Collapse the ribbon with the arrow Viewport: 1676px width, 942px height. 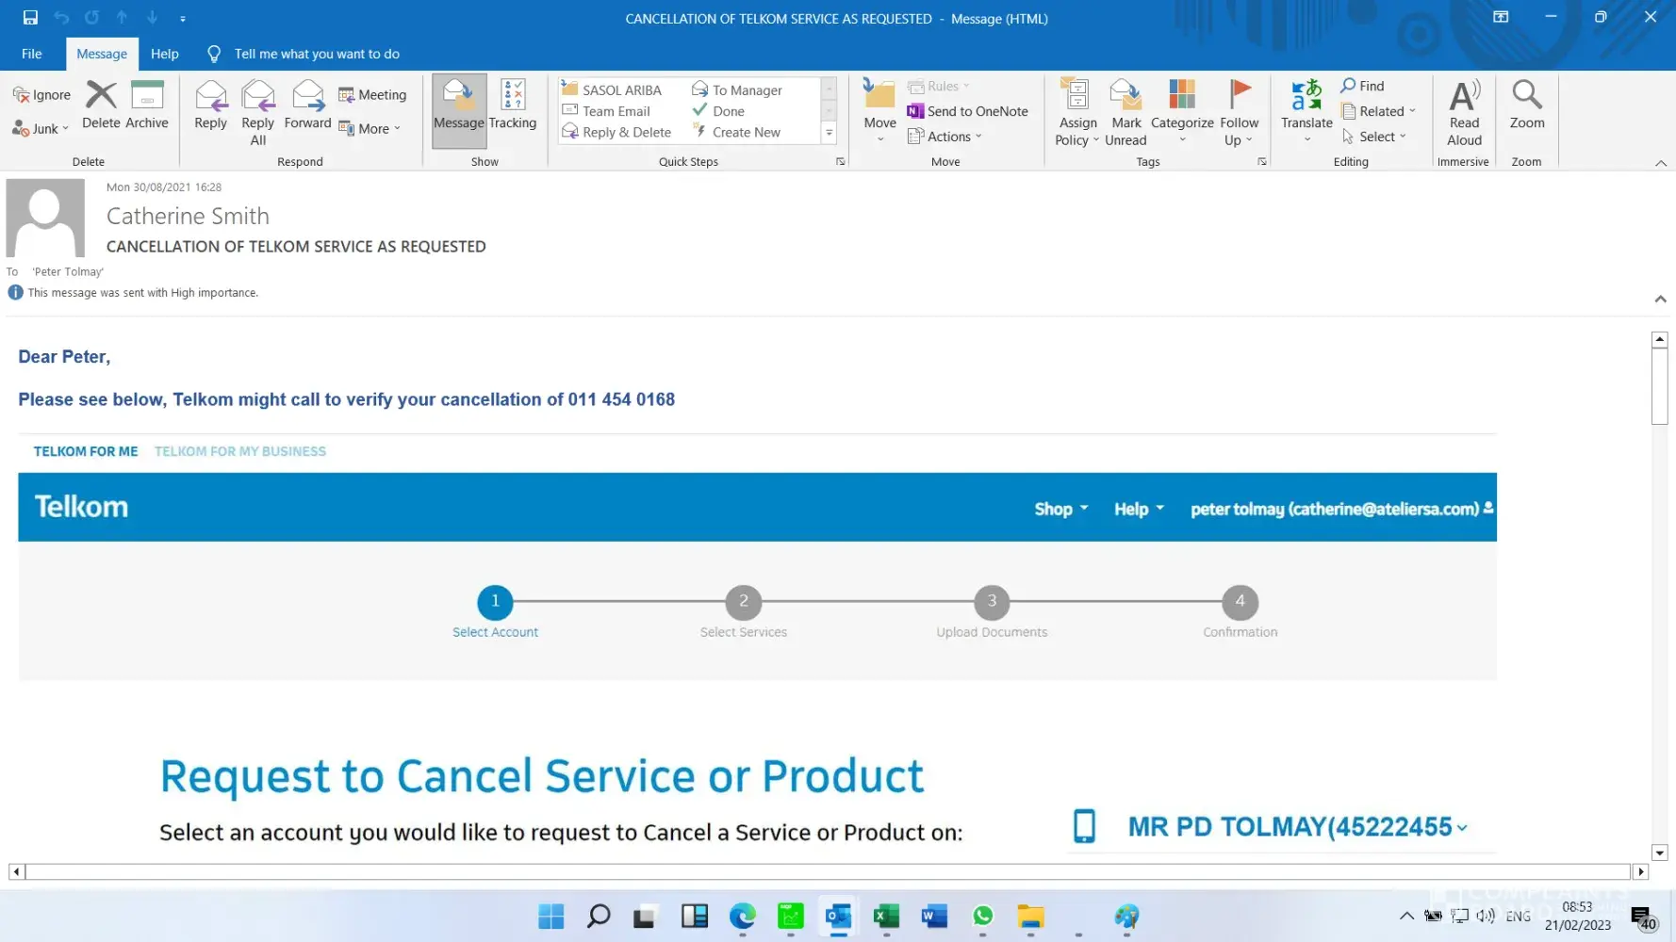(1661, 163)
